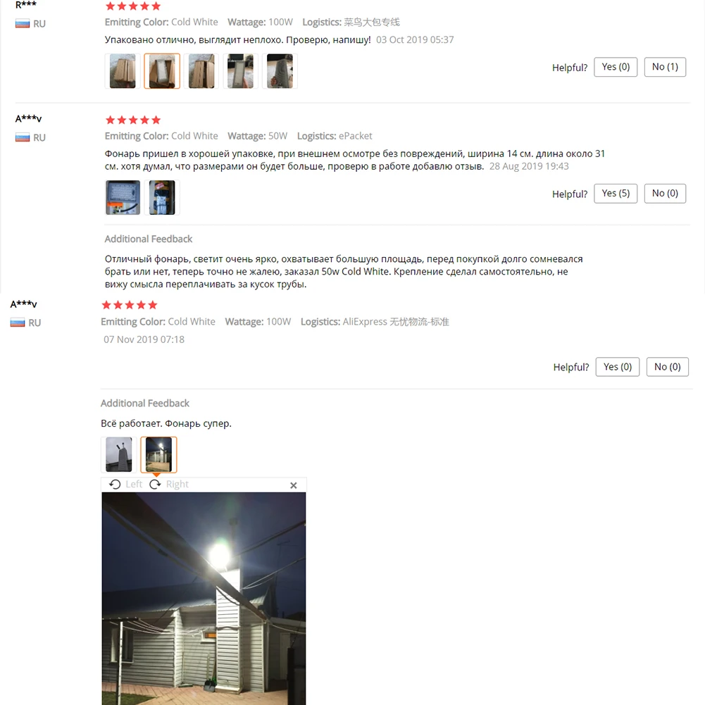This screenshot has height=705, width=705.
Task: Click Russian flag icon beside A***v 50W review
Action: (x=23, y=137)
